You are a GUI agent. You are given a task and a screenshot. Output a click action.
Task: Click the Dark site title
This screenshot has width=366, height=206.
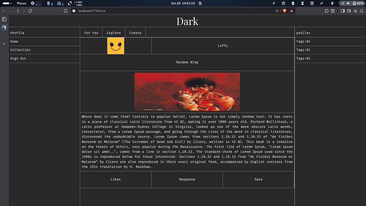click(x=187, y=21)
